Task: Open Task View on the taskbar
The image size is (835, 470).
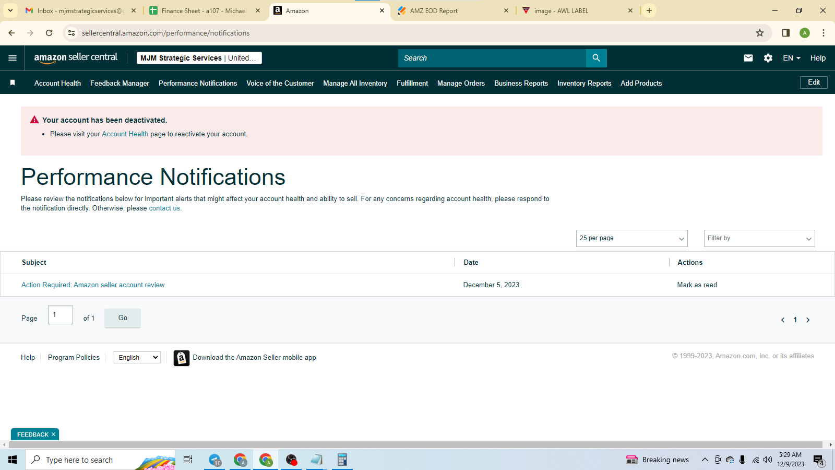Action: point(188,460)
